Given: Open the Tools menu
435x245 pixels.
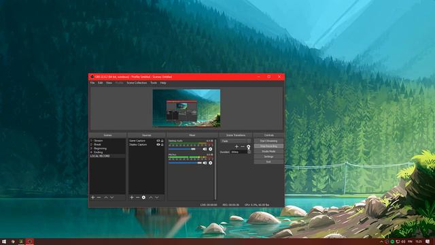Looking at the screenshot, I should (154, 83).
